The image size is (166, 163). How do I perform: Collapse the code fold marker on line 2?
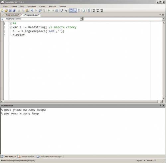11,27
